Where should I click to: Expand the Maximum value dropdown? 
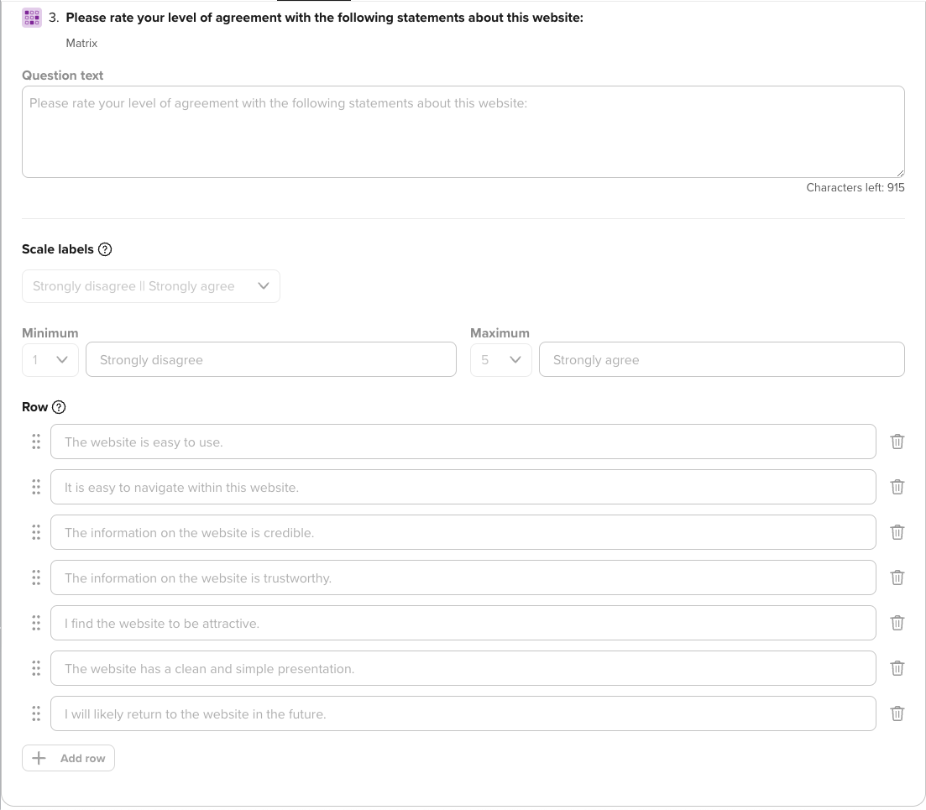pyautogui.click(x=501, y=360)
